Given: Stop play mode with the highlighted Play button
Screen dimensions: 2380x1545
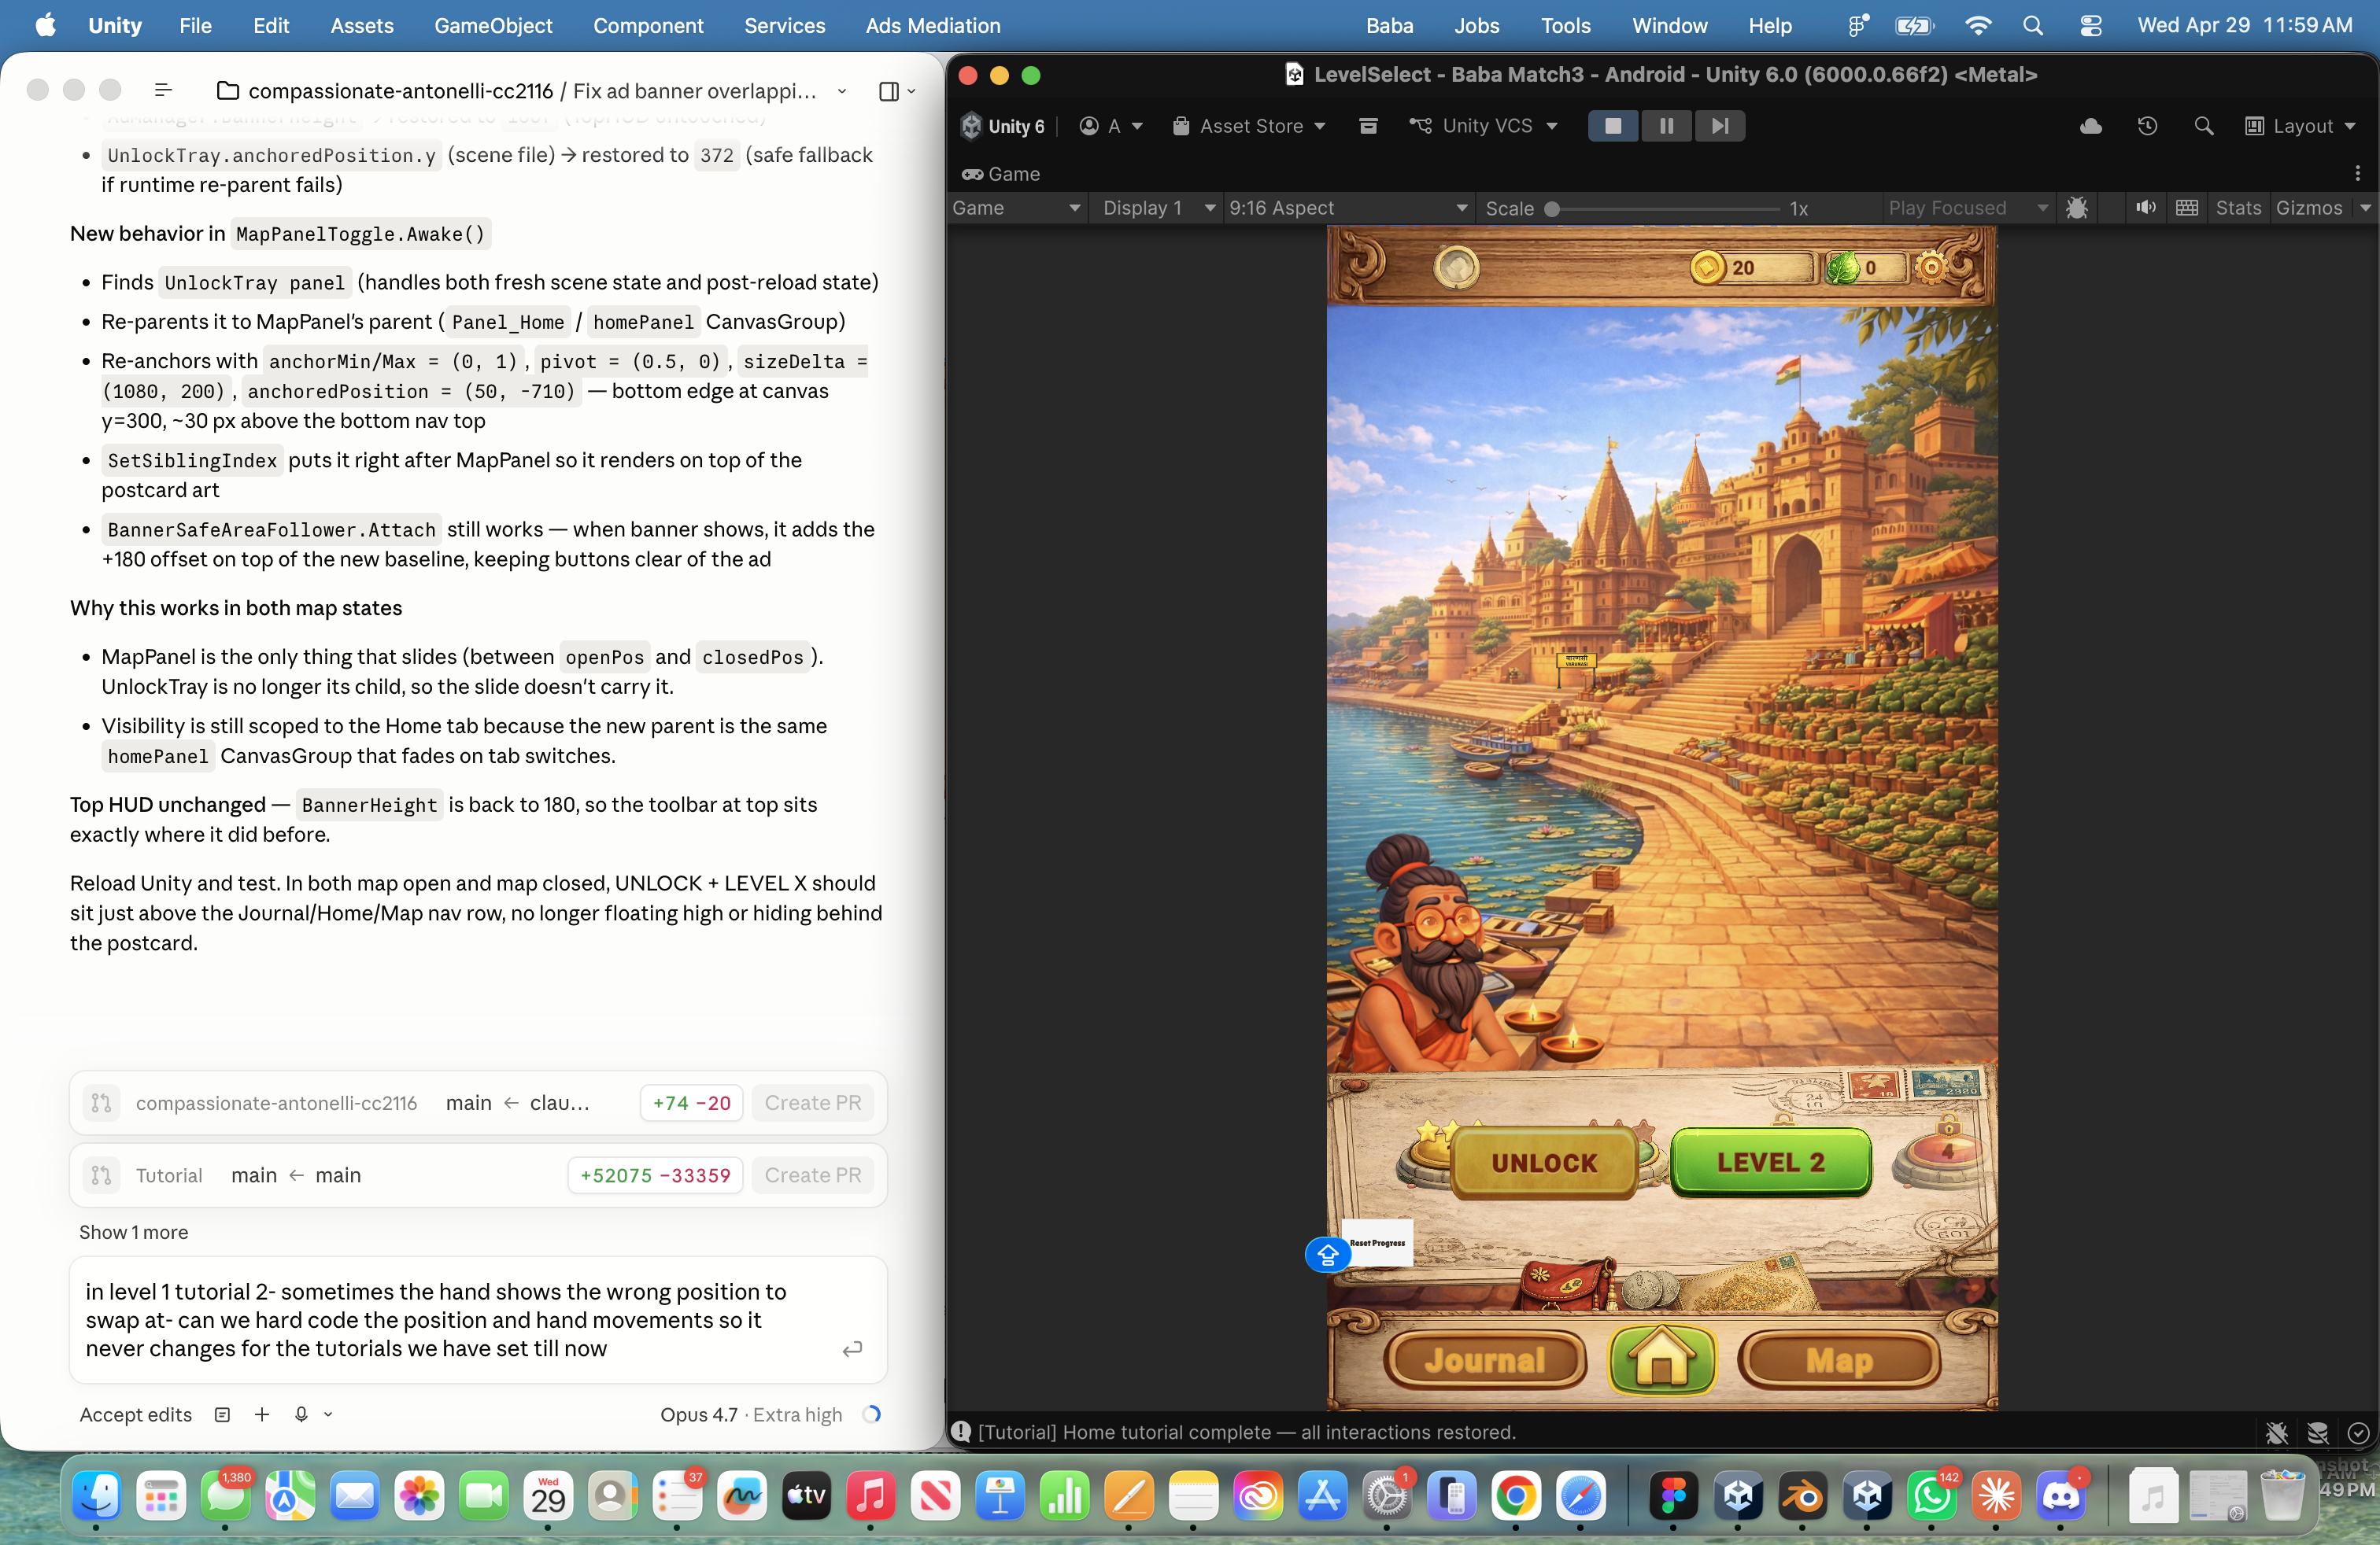Looking at the screenshot, I should coord(1613,126).
